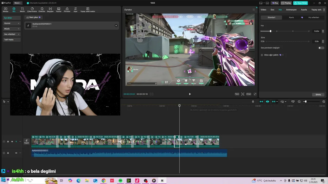
Task: Mute the video track audio
Action: point(16,142)
